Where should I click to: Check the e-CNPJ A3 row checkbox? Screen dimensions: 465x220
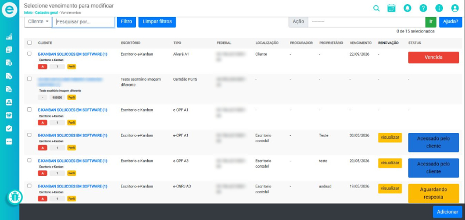click(30, 186)
